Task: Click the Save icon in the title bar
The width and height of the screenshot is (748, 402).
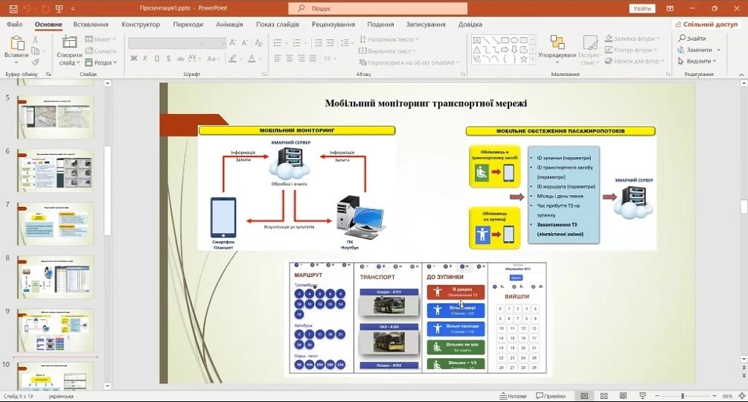Action: point(13,8)
